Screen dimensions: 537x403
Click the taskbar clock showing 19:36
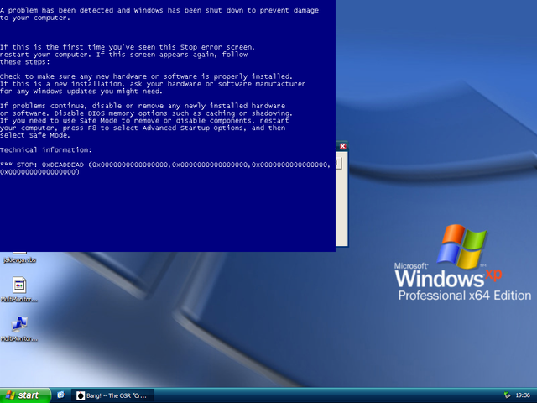[523, 395]
